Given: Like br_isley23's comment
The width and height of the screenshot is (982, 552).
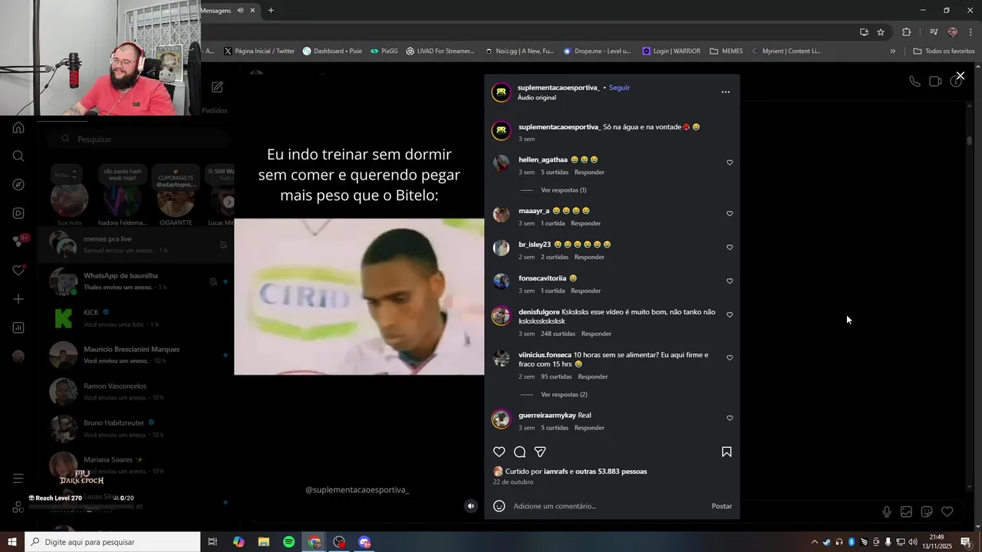Looking at the screenshot, I should click(730, 248).
